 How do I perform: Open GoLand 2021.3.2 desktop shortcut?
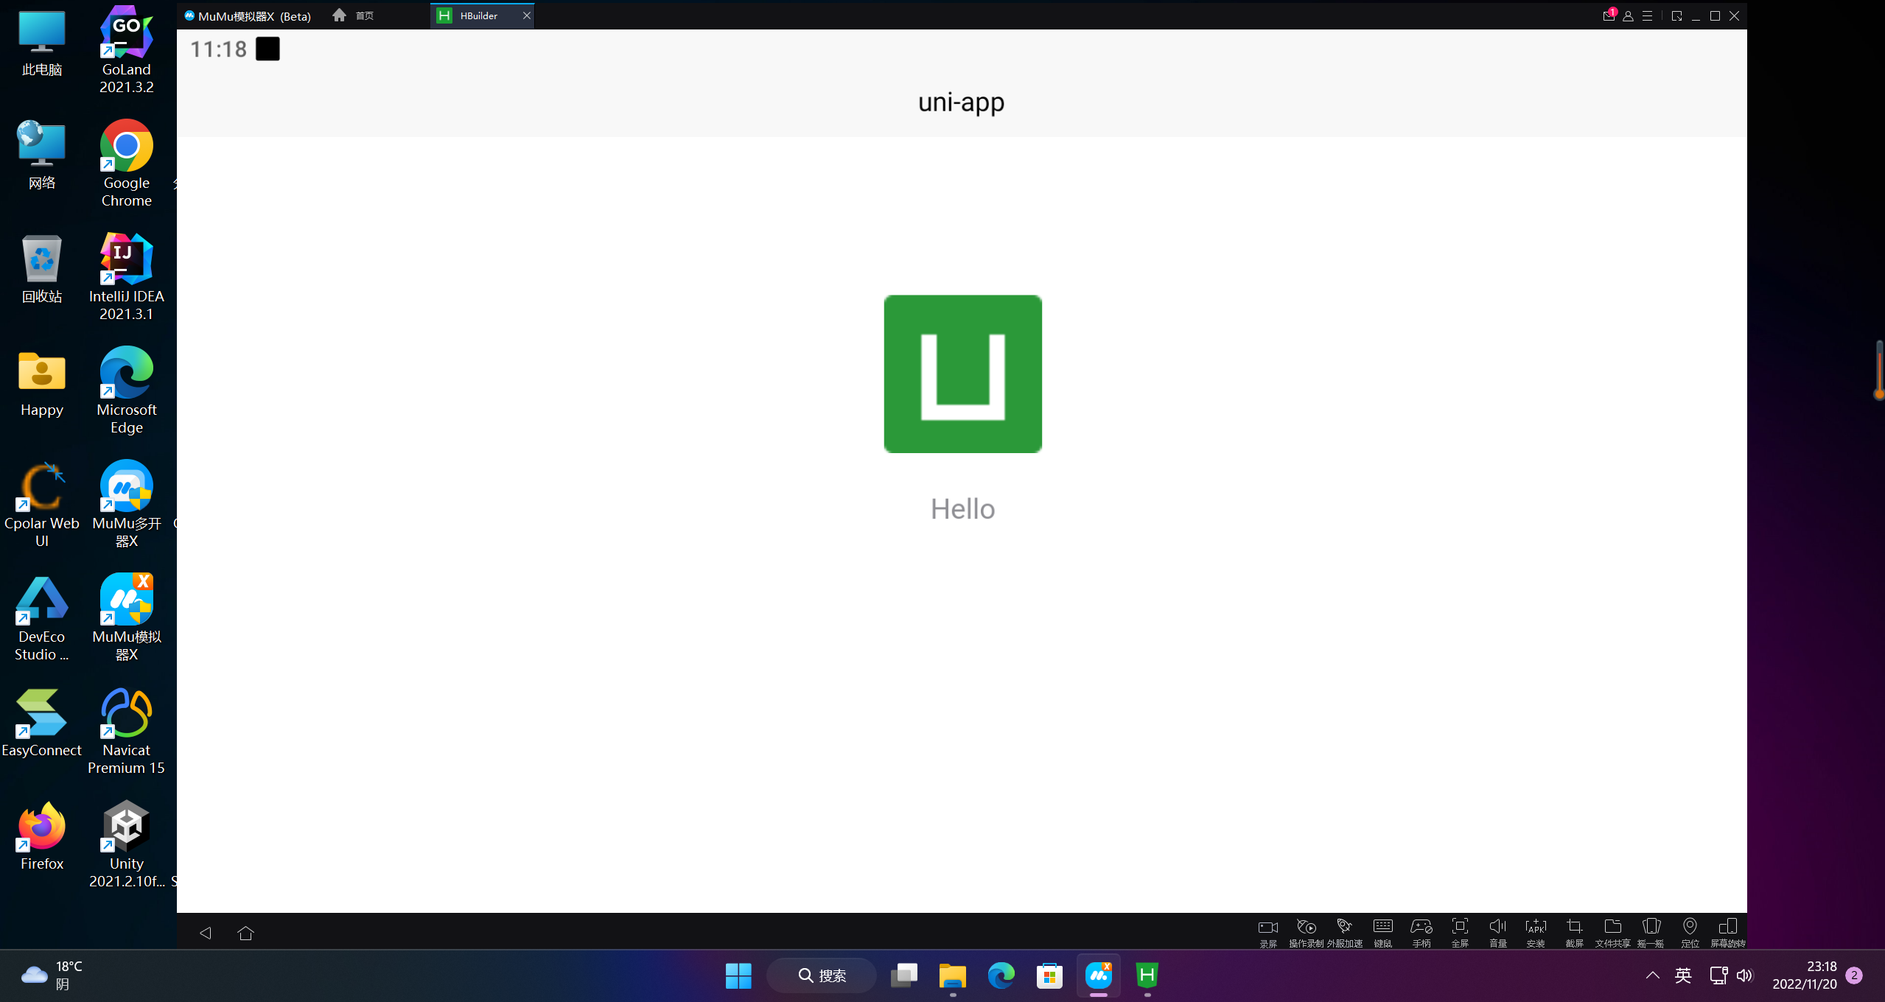[x=126, y=50]
